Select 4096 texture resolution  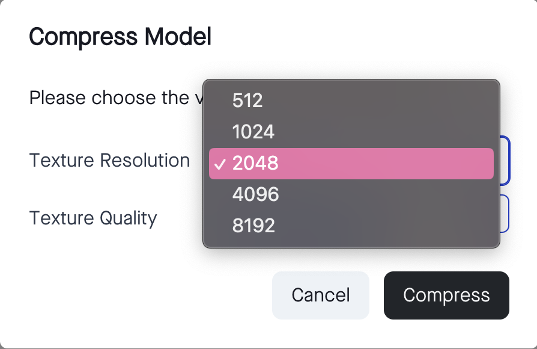click(x=255, y=194)
